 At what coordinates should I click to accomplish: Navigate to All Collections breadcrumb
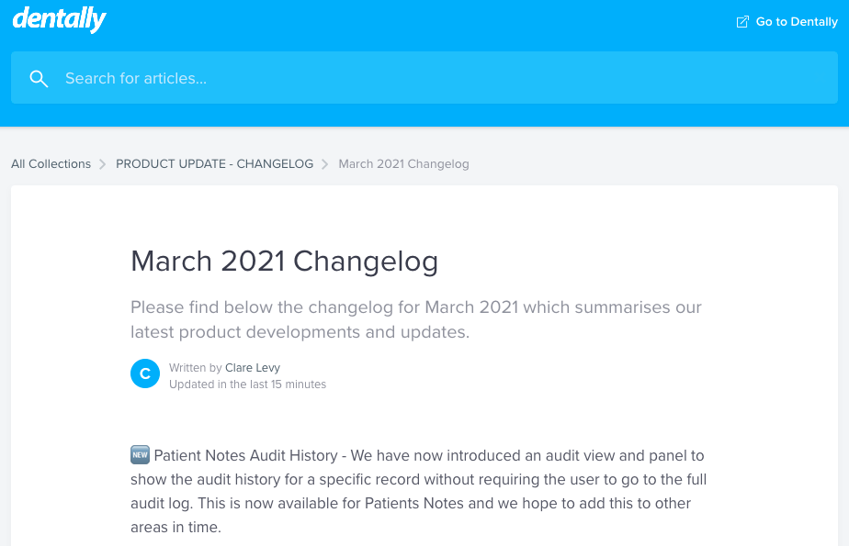(51, 164)
